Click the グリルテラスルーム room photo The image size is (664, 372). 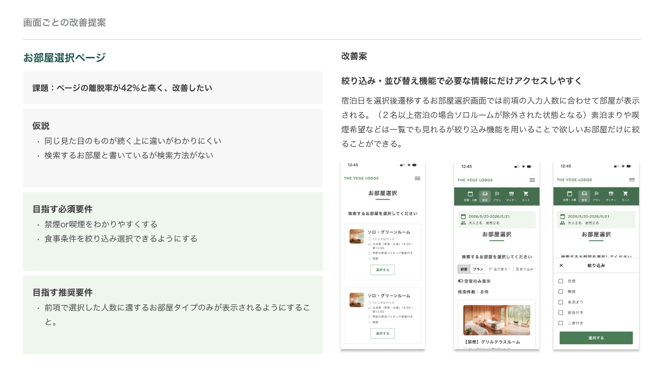[x=497, y=319]
